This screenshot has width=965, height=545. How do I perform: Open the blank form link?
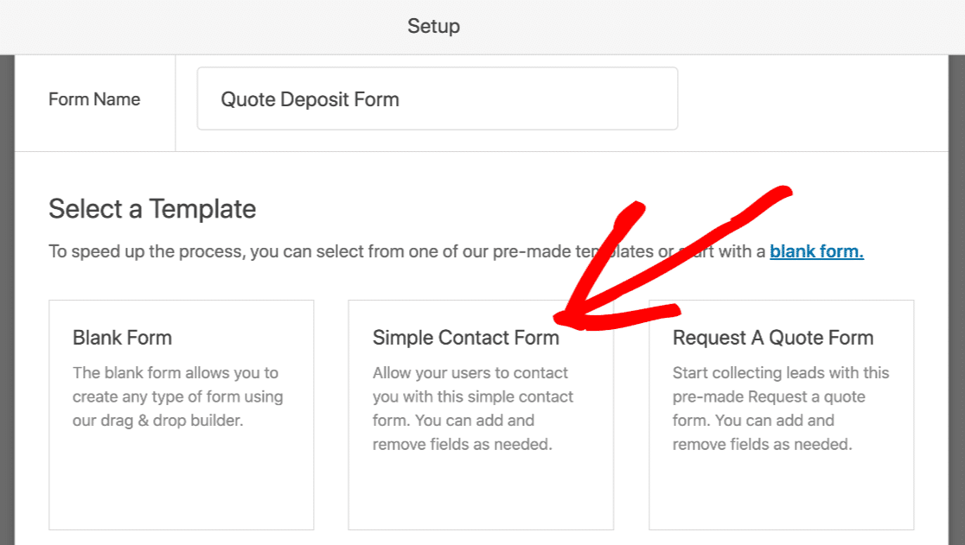[x=816, y=251]
